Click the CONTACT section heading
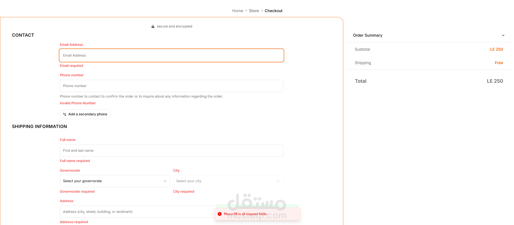The width and height of the screenshot is (514, 225). pyautogui.click(x=23, y=35)
